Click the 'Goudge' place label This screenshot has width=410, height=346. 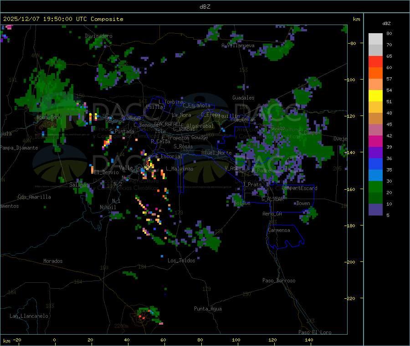200,137
